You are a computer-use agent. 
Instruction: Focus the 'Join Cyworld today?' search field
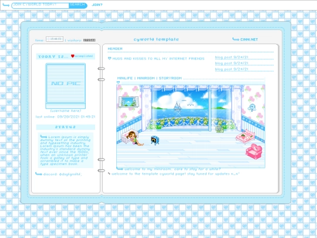tap(41, 5)
